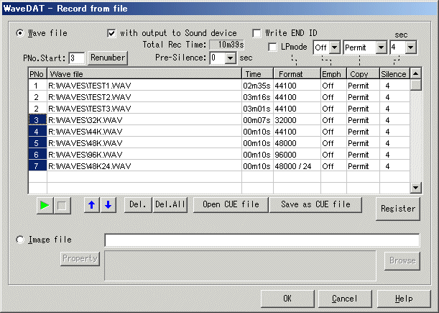439x313 pixels.
Task: Click Open CUE file button
Action: (230, 205)
